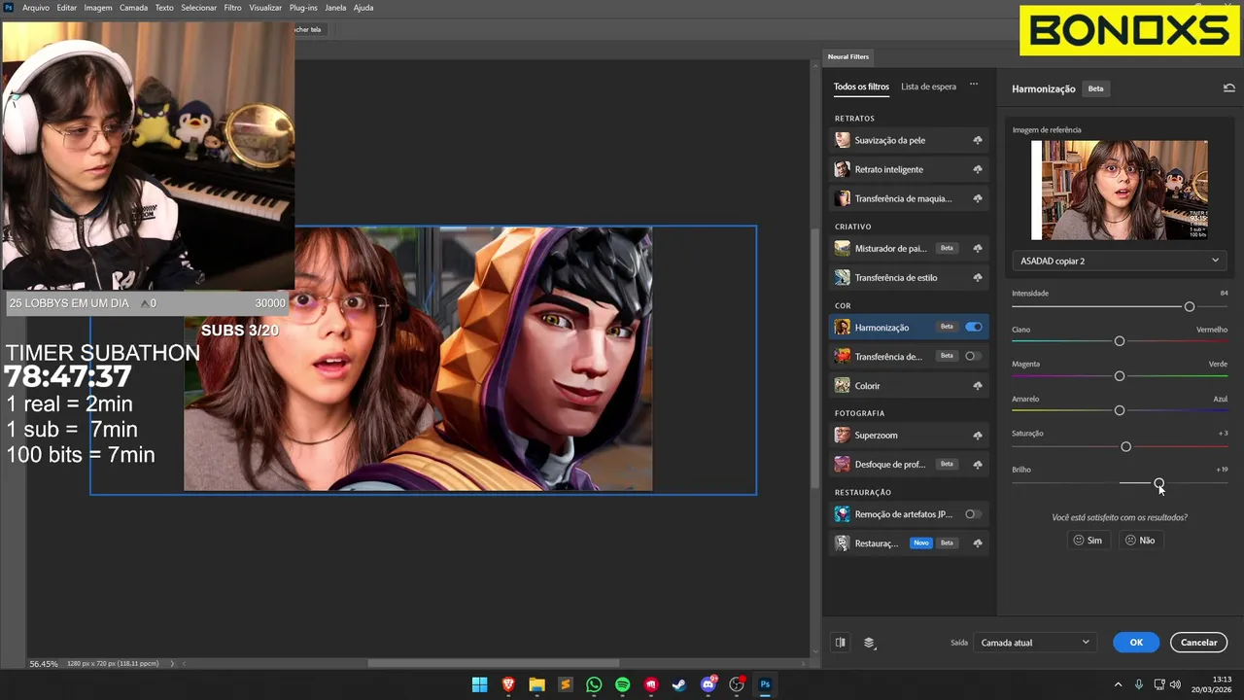Show hidden system tray icons
1244x700 pixels.
[x=1118, y=684]
